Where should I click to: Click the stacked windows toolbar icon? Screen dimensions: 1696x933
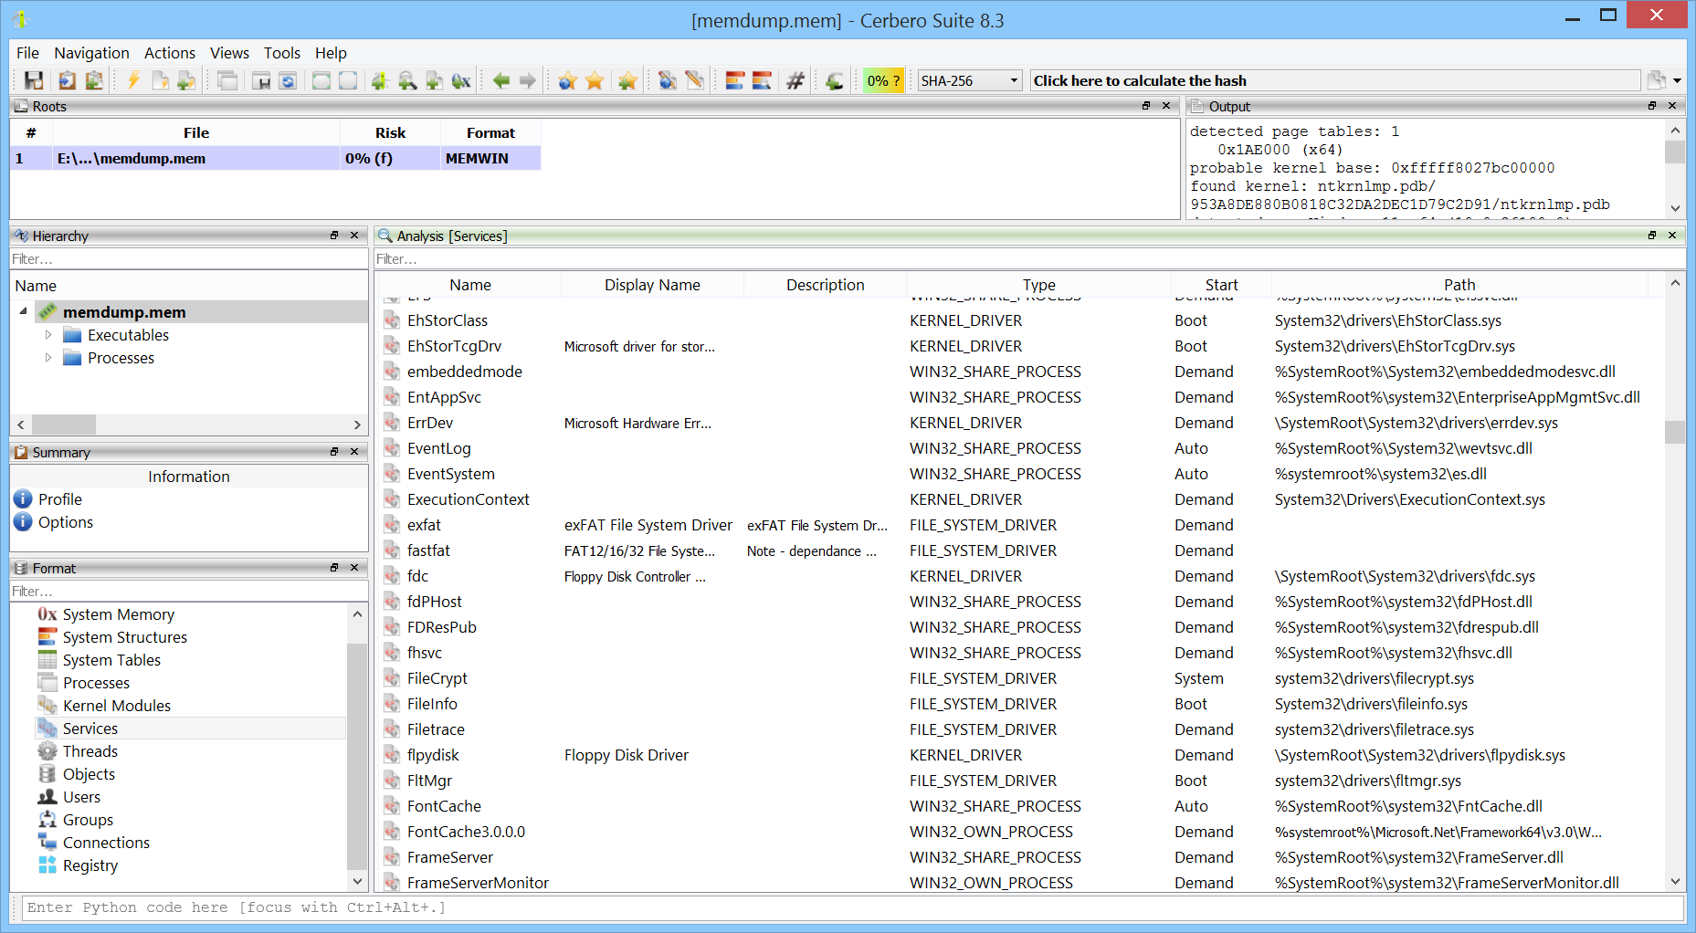click(x=227, y=80)
